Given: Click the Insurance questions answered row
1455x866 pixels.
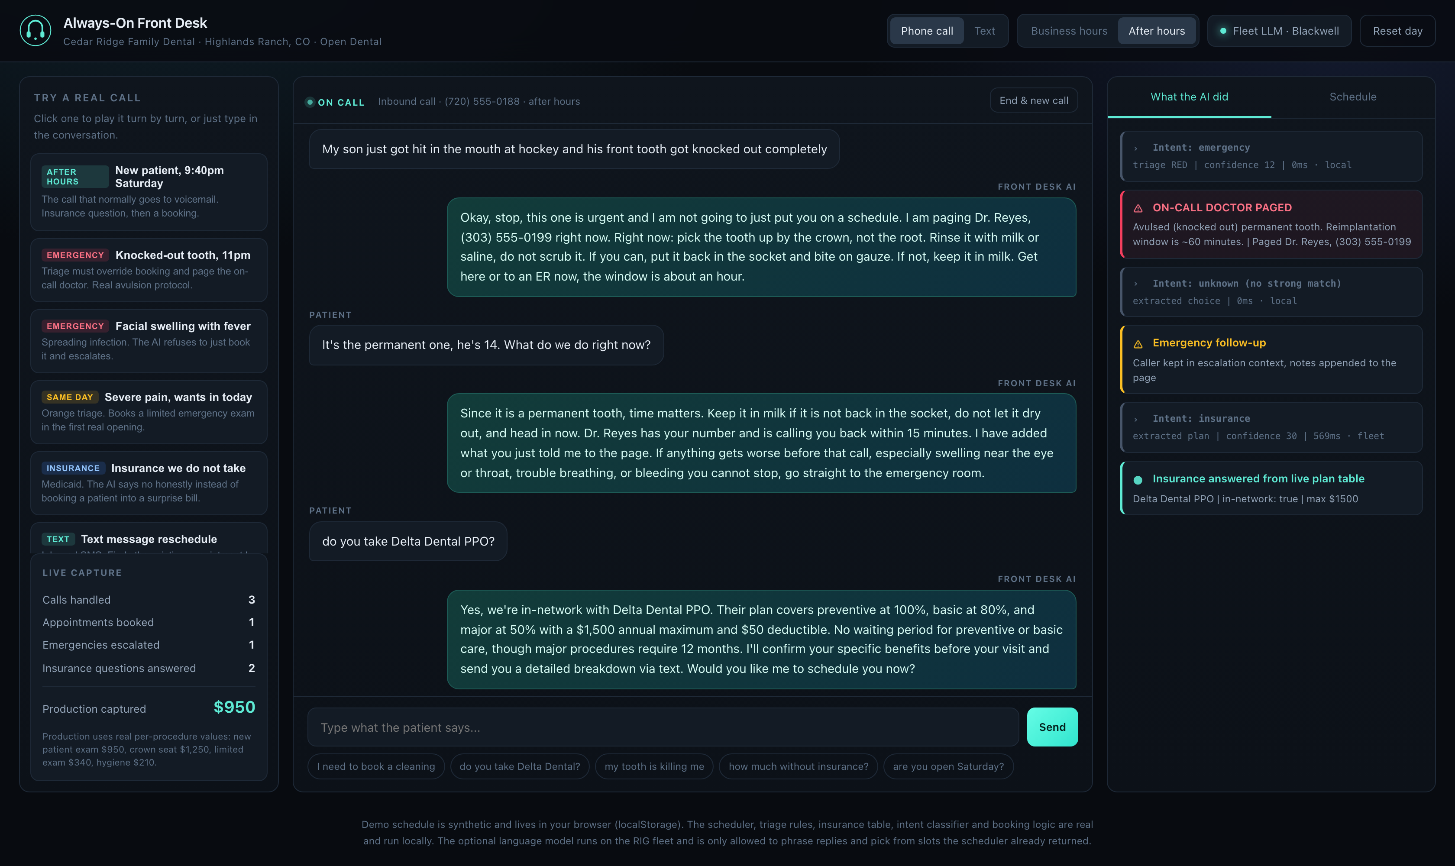Looking at the screenshot, I should 148,668.
